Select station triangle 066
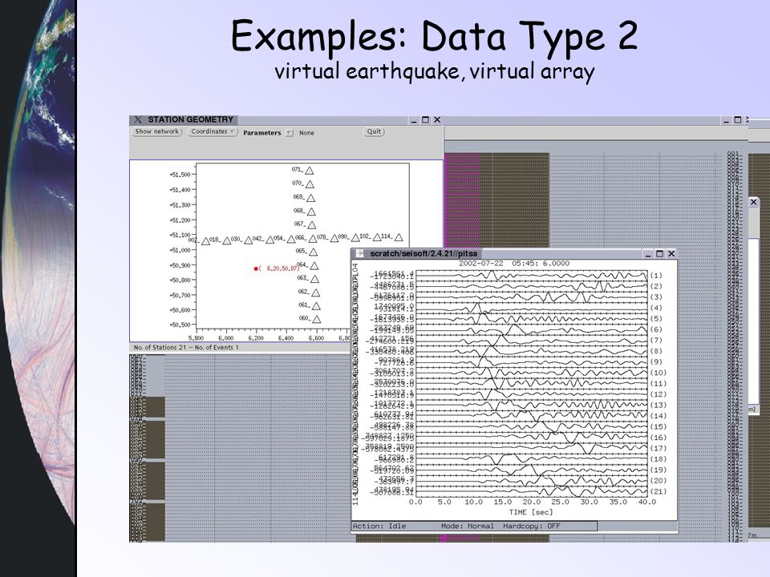Viewport: 770px width, 577px height. click(x=312, y=239)
